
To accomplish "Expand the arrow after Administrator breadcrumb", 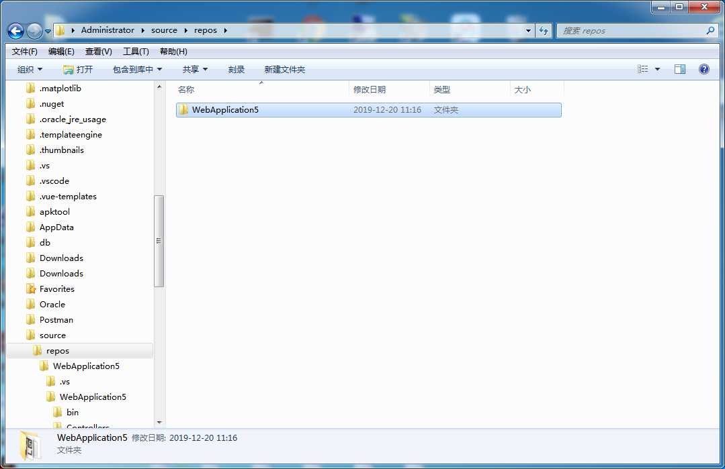I will coord(143,30).
